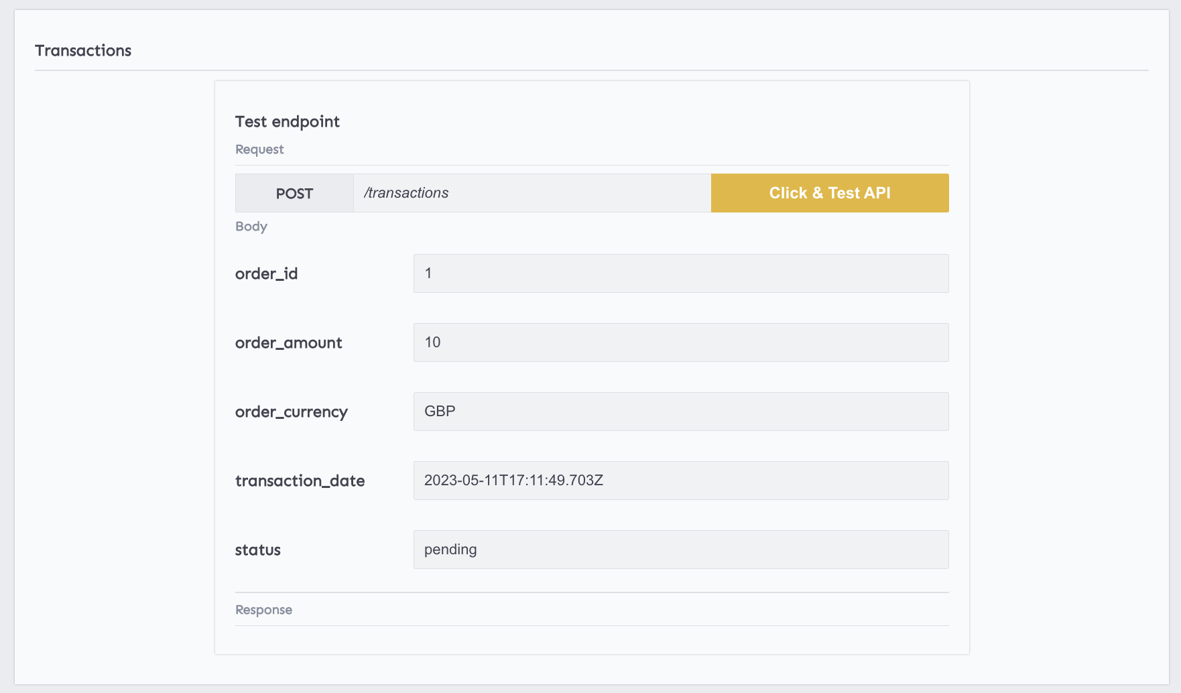Click the order_currency field showing GBP
This screenshot has height=693, width=1181.
(x=680, y=412)
